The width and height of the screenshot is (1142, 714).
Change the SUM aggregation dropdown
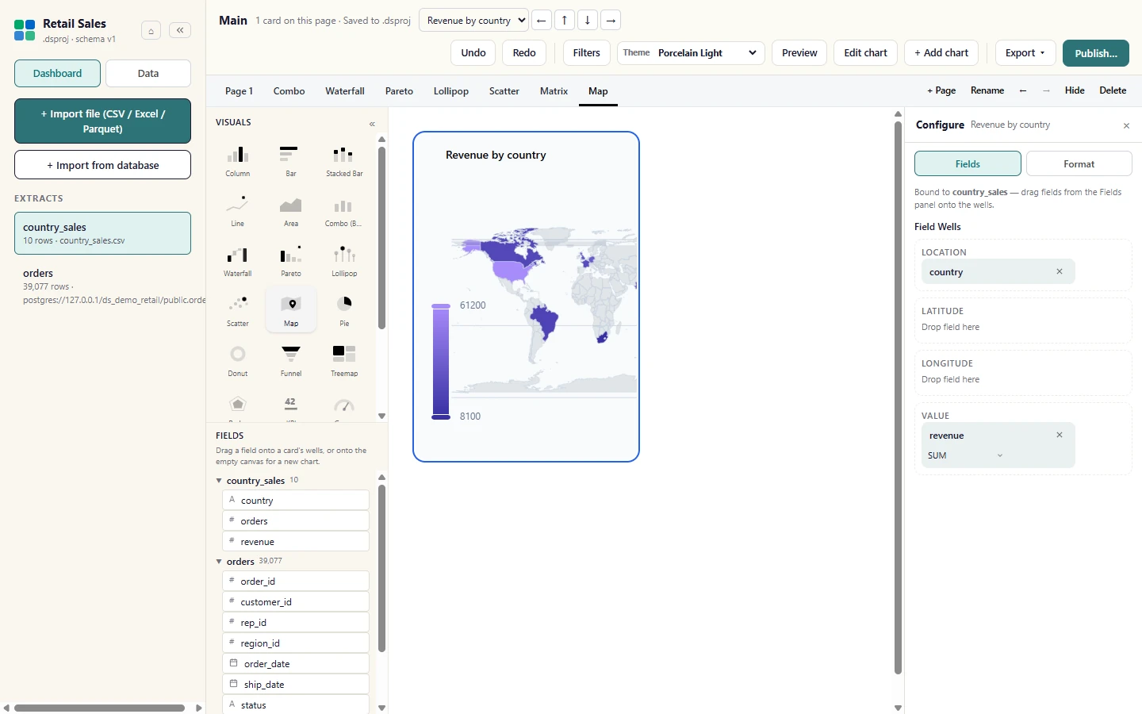tap(966, 455)
